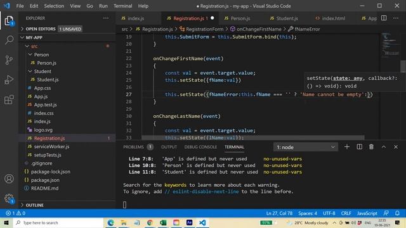Open After Effects from taskbar

[x=189, y=222]
